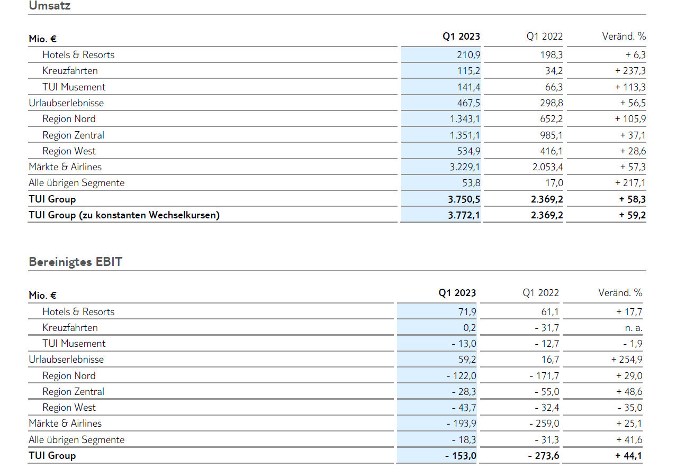Select Region West EBIT value - 43,7
The height and width of the screenshot is (469, 694).
pyautogui.click(x=464, y=408)
